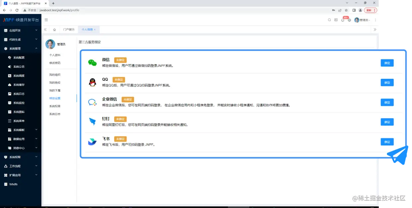The image size is (412, 208).
Task: Open browser side panel icon
Action: [354, 10]
